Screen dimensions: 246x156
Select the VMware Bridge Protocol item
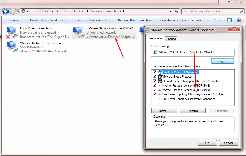click(x=177, y=77)
